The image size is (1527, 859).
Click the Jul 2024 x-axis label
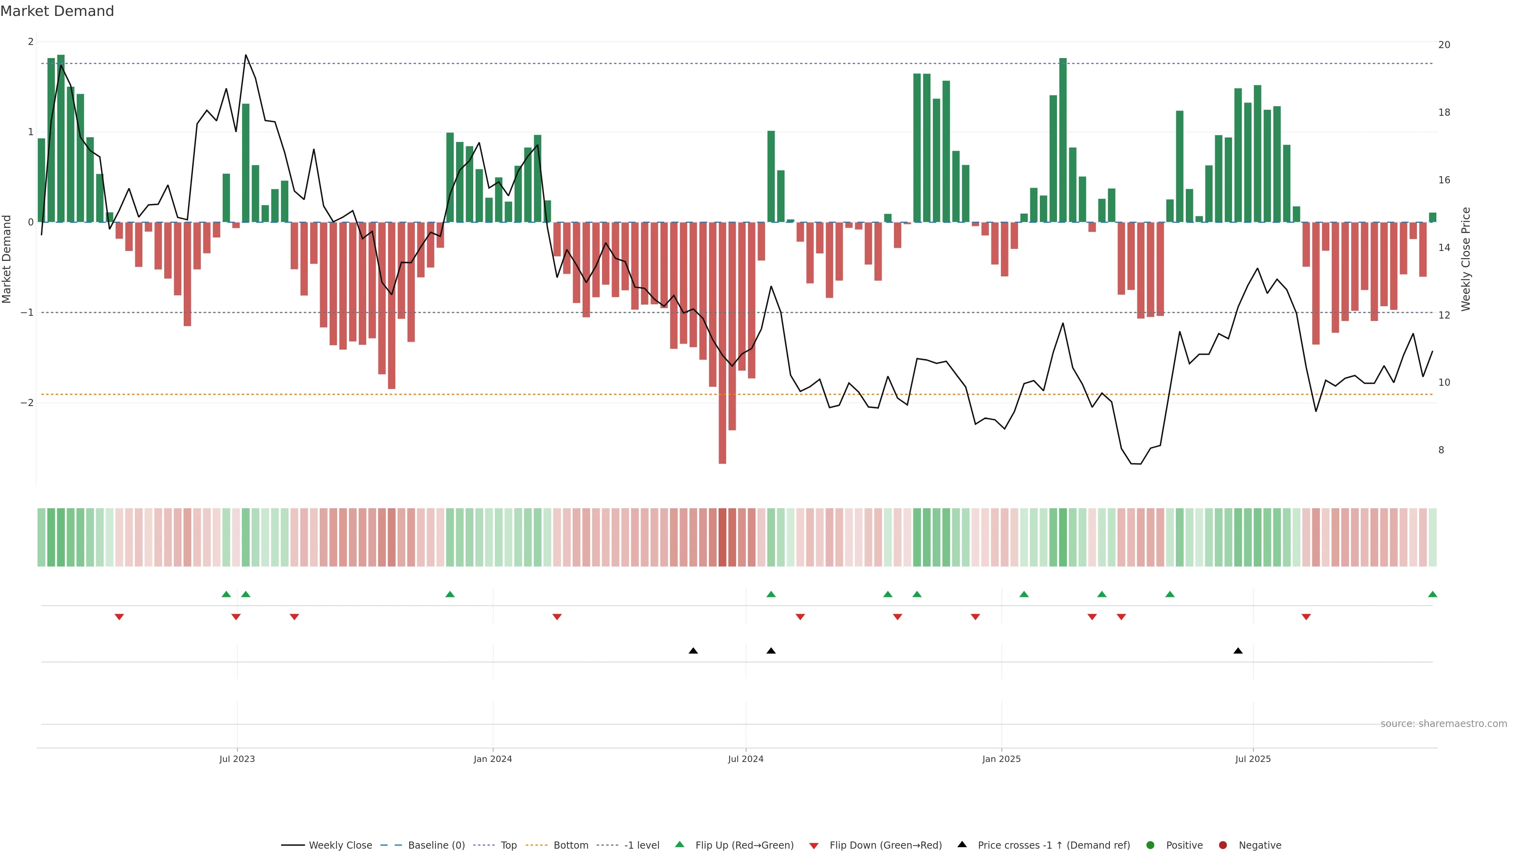(x=746, y=760)
